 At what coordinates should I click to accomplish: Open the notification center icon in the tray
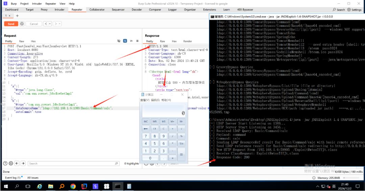coord(358,186)
